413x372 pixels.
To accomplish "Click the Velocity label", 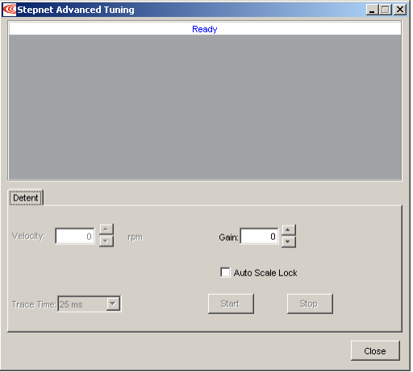I will pyautogui.click(x=28, y=236).
